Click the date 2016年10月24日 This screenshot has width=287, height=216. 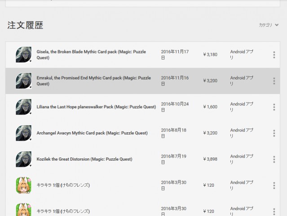pos(175,107)
